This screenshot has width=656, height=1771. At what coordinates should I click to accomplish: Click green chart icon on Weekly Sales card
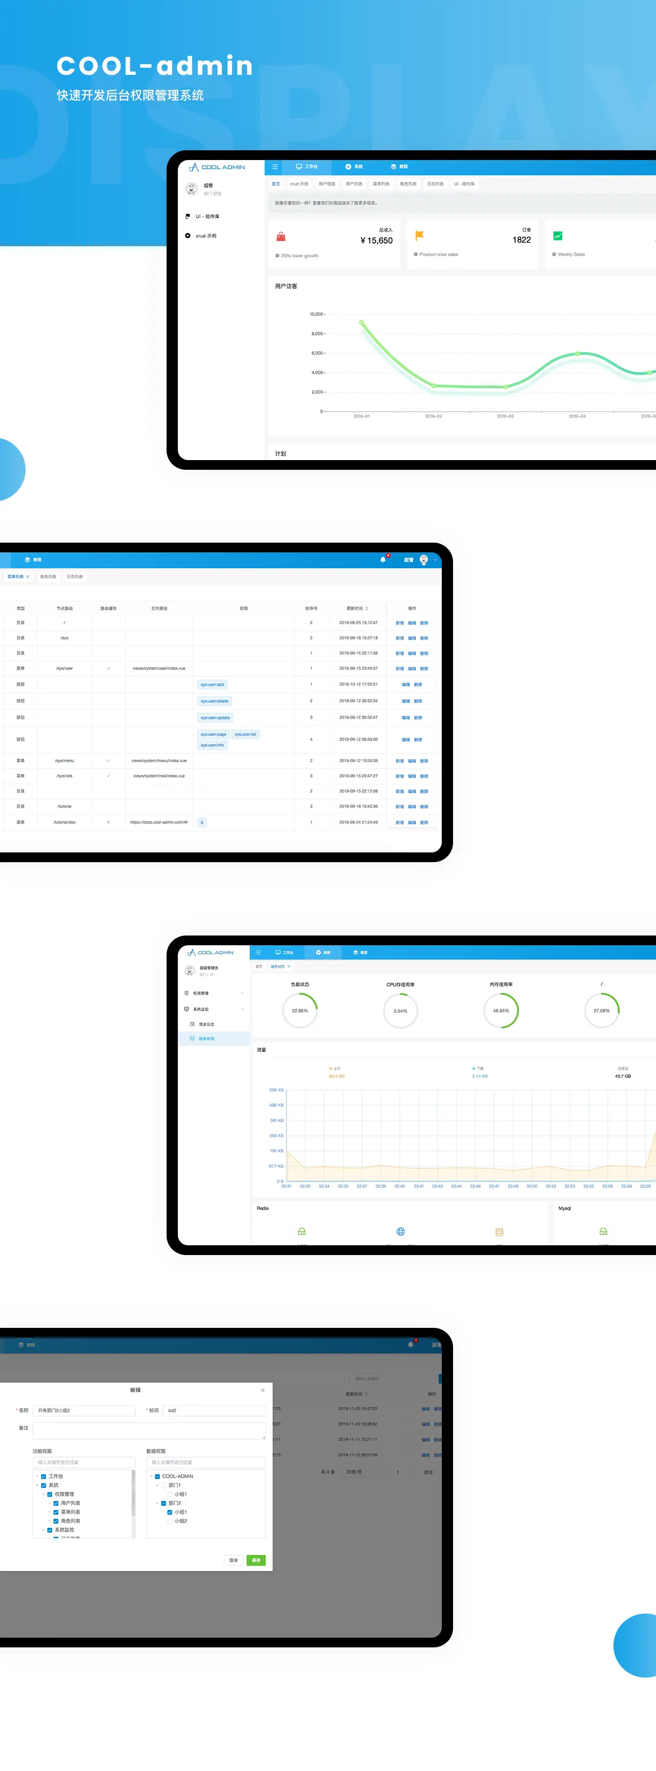(x=558, y=236)
